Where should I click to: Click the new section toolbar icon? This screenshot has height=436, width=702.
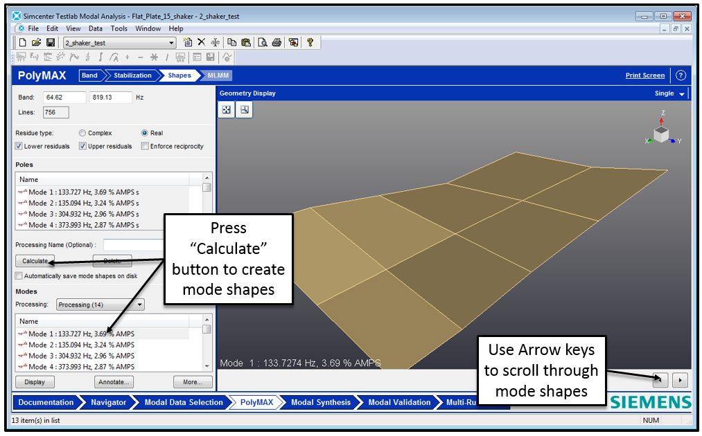click(x=188, y=42)
